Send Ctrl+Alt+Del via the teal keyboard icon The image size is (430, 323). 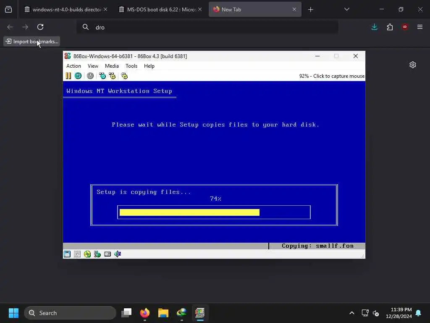(x=102, y=76)
